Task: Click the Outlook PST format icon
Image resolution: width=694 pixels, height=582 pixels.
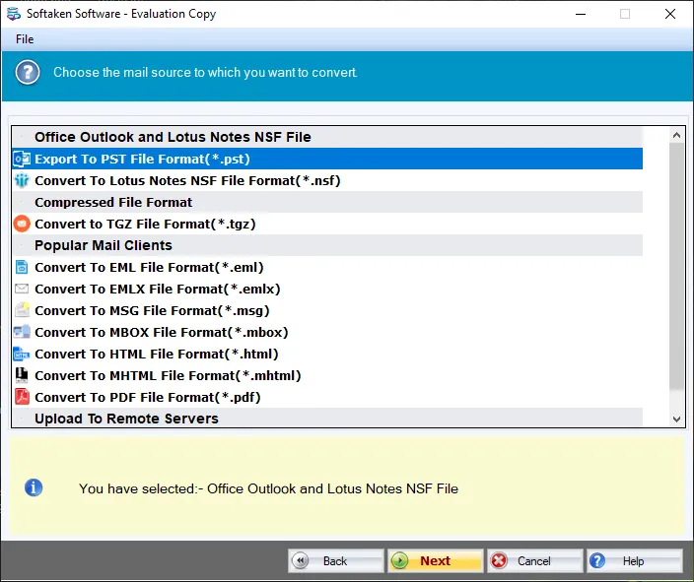Action: coord(22,159)
